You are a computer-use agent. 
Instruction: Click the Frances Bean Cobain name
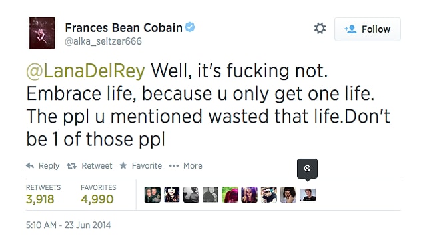(x=123, y=27)
